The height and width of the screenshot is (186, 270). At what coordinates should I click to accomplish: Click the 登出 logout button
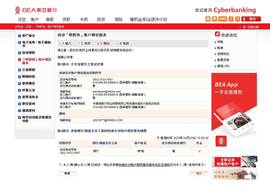pos(251,19)
